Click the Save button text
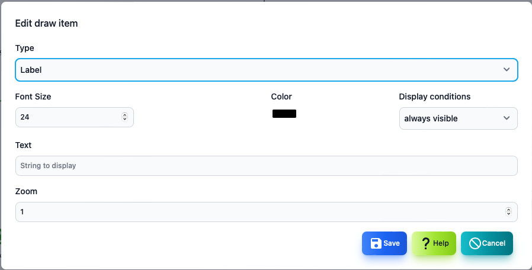The image size is (532, 270). click(392, 243)
